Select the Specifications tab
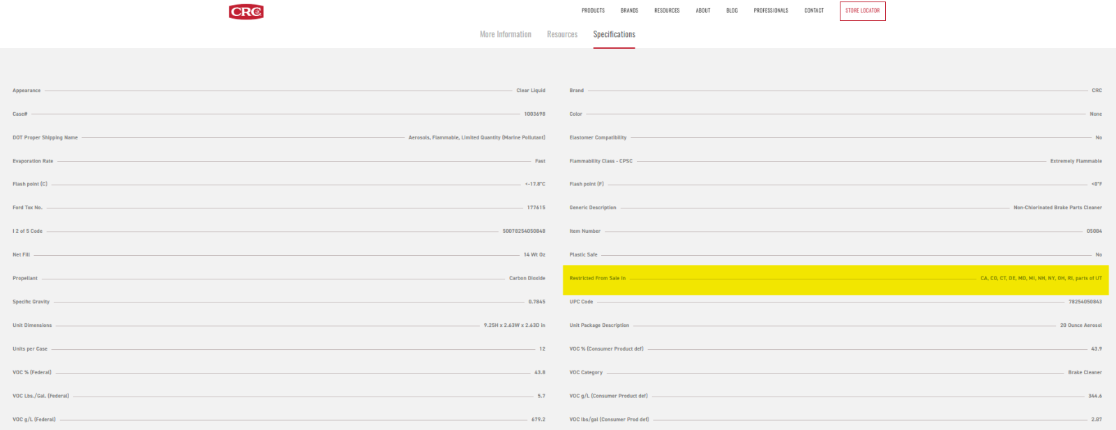This screenshot has height=430, width=1116. [x=614, y=35]
